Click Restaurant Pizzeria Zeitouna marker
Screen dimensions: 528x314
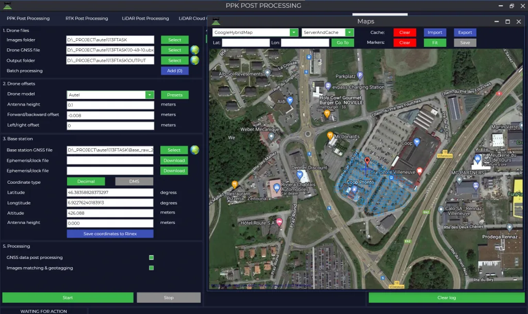pos(235,184)
